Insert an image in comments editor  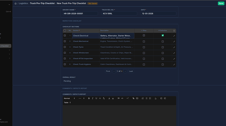[137, 99]
